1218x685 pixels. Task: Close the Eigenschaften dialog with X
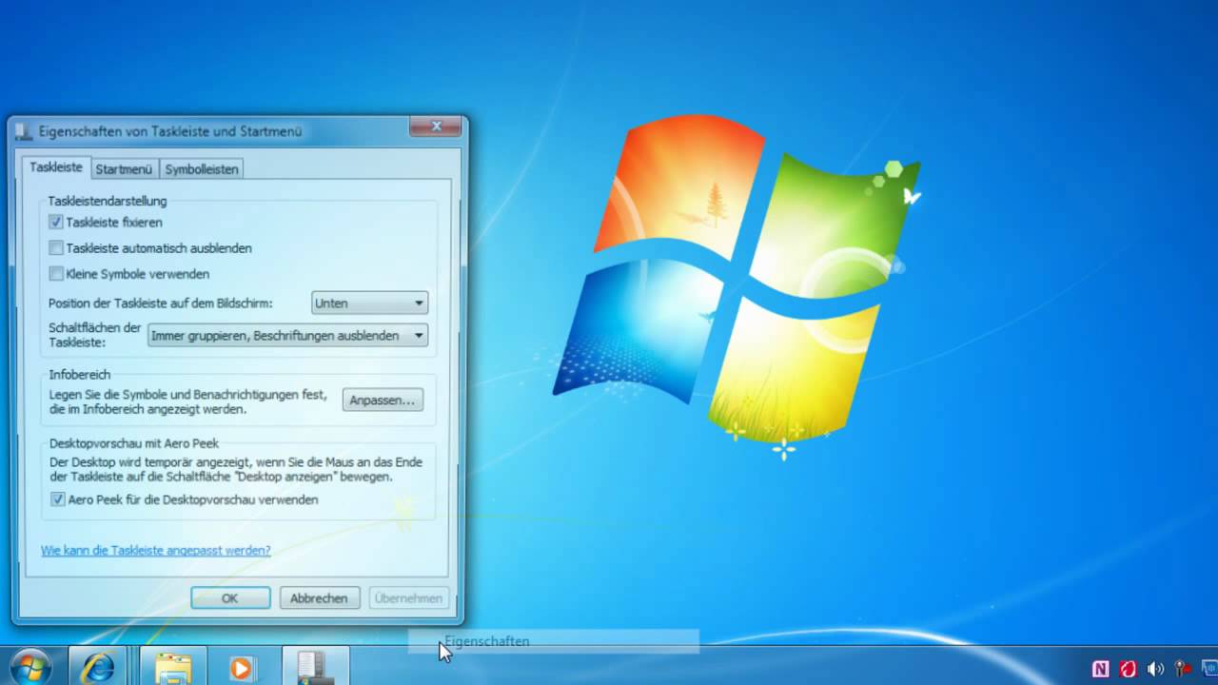click(x=436, y=127)
